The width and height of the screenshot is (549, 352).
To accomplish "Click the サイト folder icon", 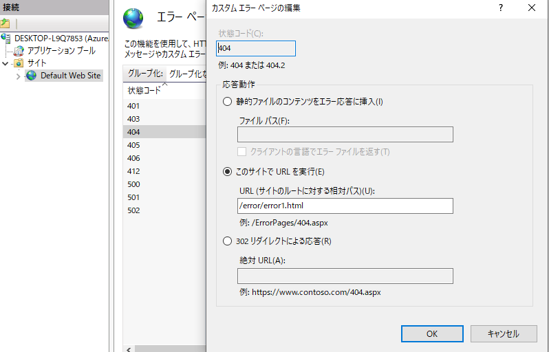I will [x=19, y=63].
